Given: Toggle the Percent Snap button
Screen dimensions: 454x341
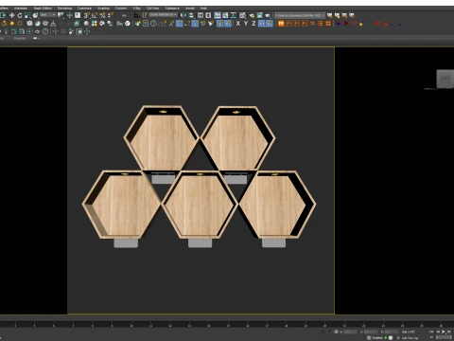Looking at the screenshot, I should point(102,15).
